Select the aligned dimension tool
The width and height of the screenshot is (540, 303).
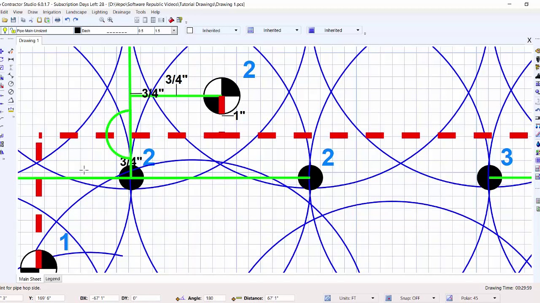pyautogui.click(x=11, y=75)
